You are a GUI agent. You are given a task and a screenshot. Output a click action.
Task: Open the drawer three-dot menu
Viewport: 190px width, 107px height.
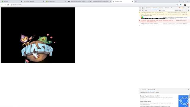click(140, 90)
